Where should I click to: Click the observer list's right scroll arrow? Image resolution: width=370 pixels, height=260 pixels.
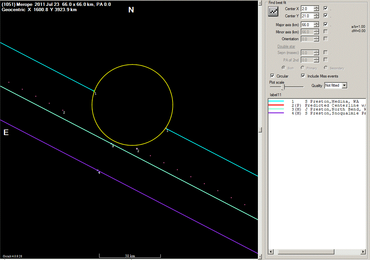point(363,252)
